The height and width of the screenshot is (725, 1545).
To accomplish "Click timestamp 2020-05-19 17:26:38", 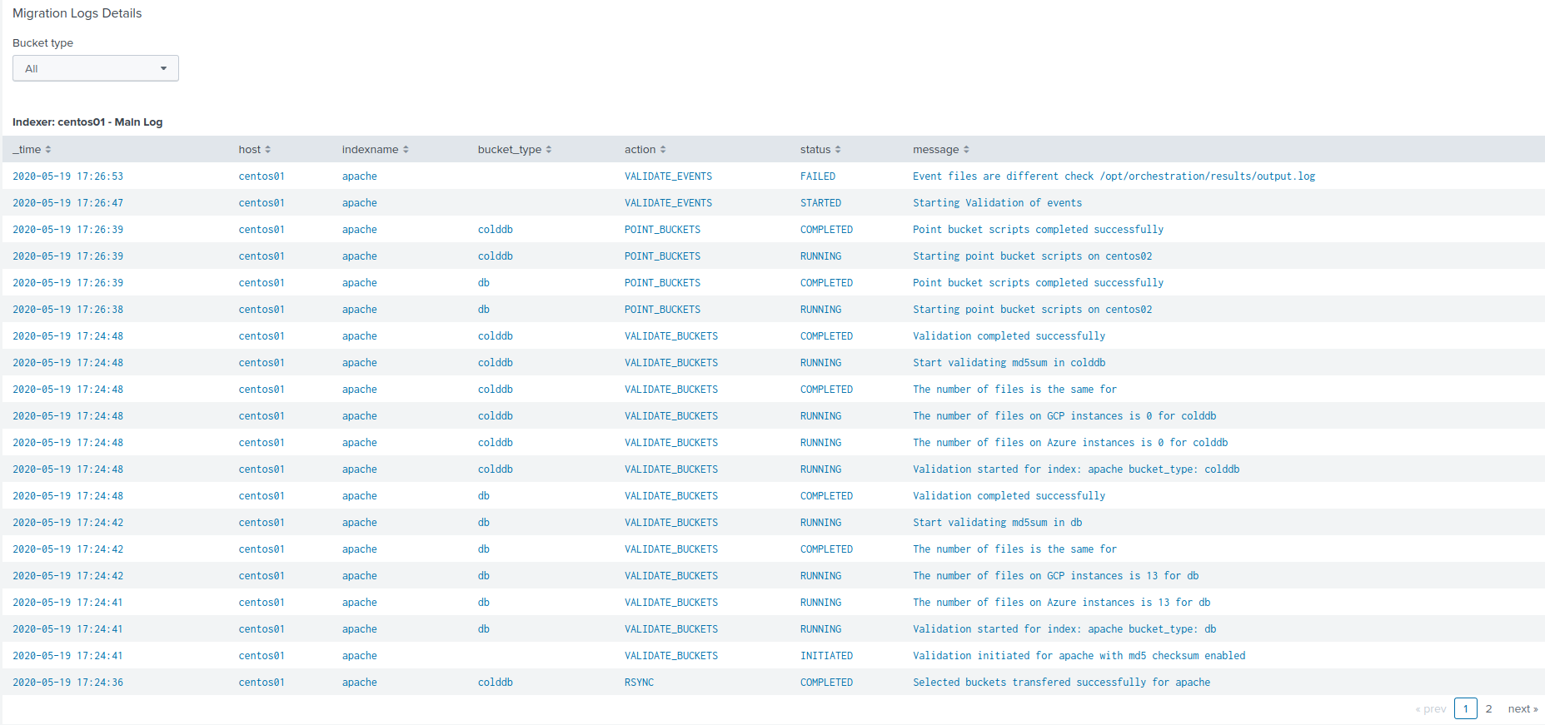I will [67, 309].
